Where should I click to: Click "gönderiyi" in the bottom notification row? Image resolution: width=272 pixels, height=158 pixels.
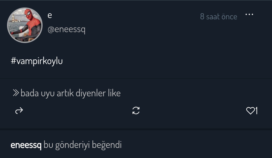pyautogui.click(x=73, y=145)
